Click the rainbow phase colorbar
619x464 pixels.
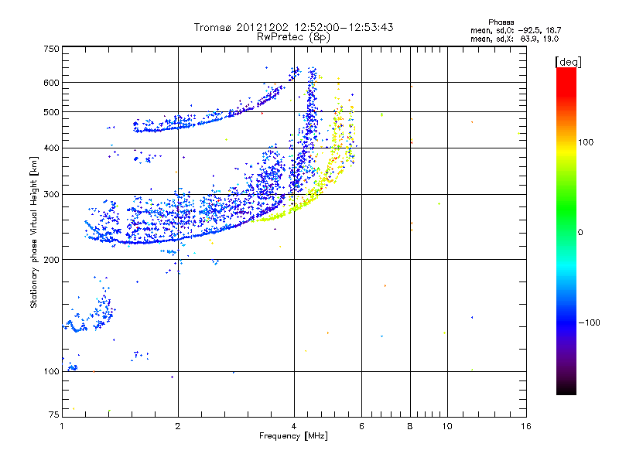566,230
